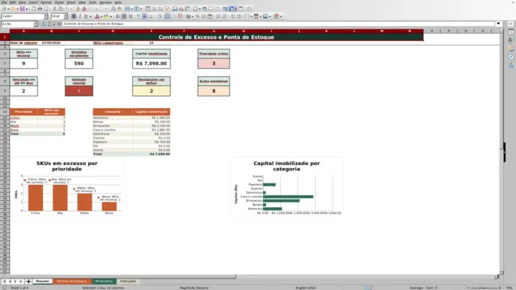516x290 pixels.
Task: Click the Align Top icon
Action: click(x=138, y=16)
